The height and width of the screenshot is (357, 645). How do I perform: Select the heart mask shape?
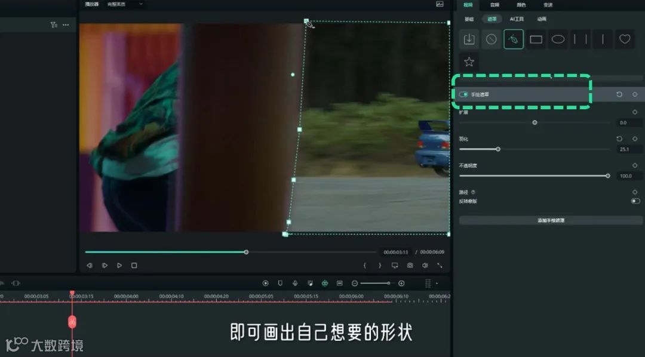(x=625, y=39)
